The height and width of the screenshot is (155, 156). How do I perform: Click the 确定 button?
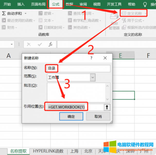[71, 117]
